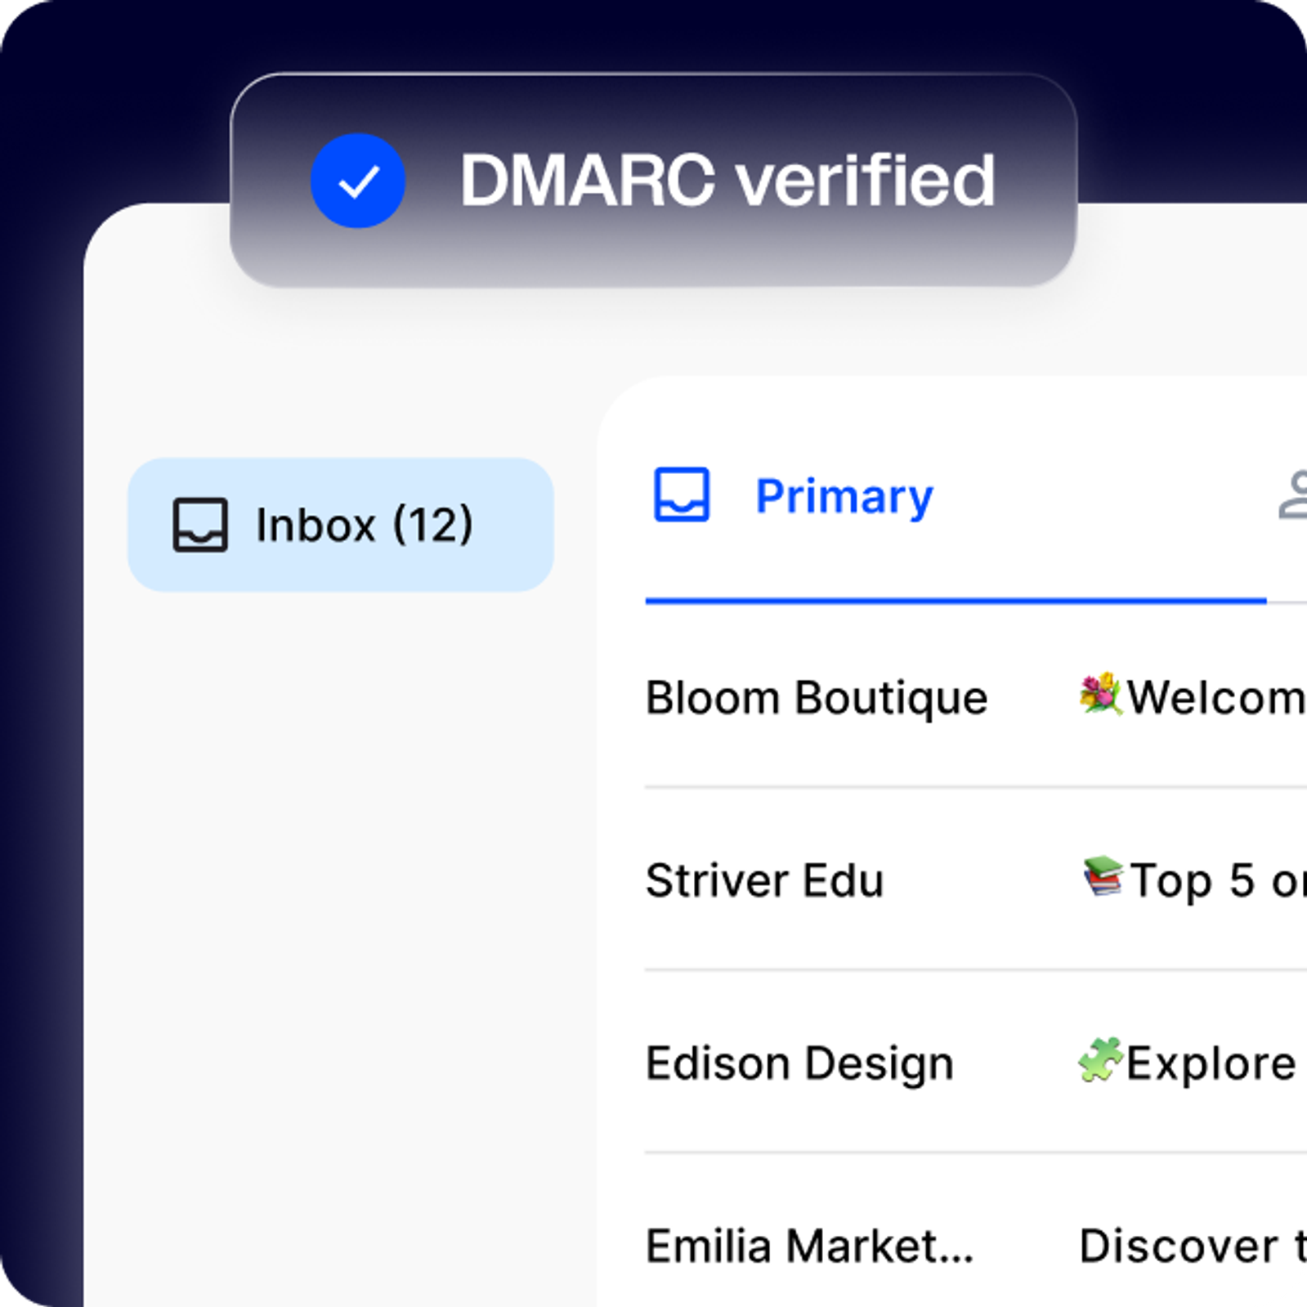The height and width of the screenshot is (1307, 1307).
Task: Switch to the Primary tab
Action: 844,496
